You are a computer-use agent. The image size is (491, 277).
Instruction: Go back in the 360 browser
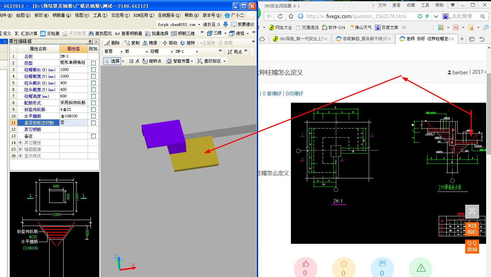pyautogui.click(x=269, y=16)
